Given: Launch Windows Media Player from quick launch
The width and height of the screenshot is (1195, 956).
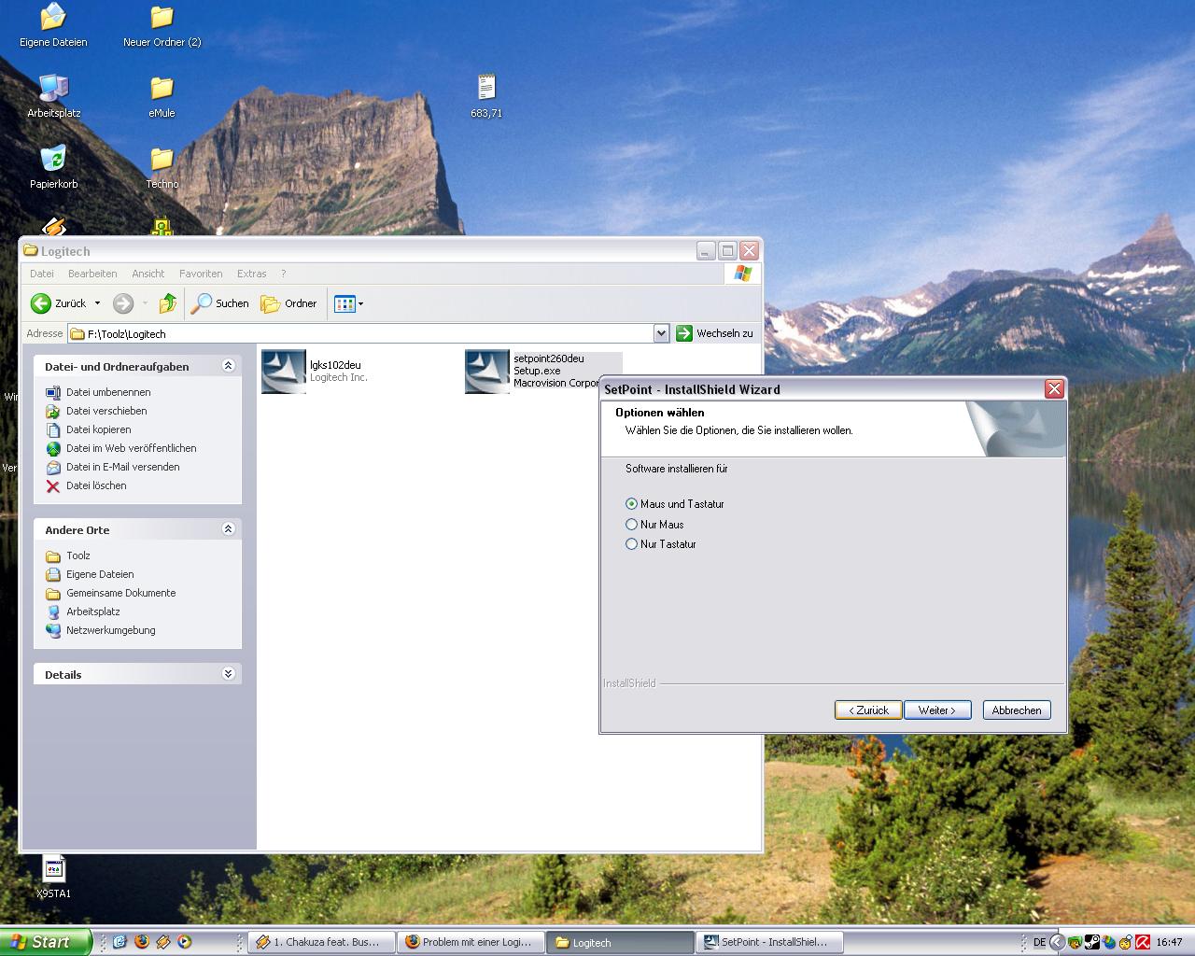Looking at the screenshot, I should [185, 942].
